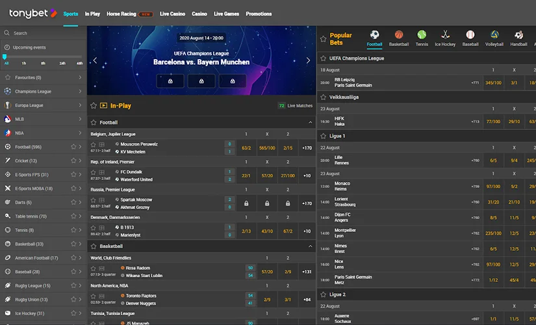Select Handball icon in Popular Bets
This screenshot has height=325, width=536.
tap(518, 34)
